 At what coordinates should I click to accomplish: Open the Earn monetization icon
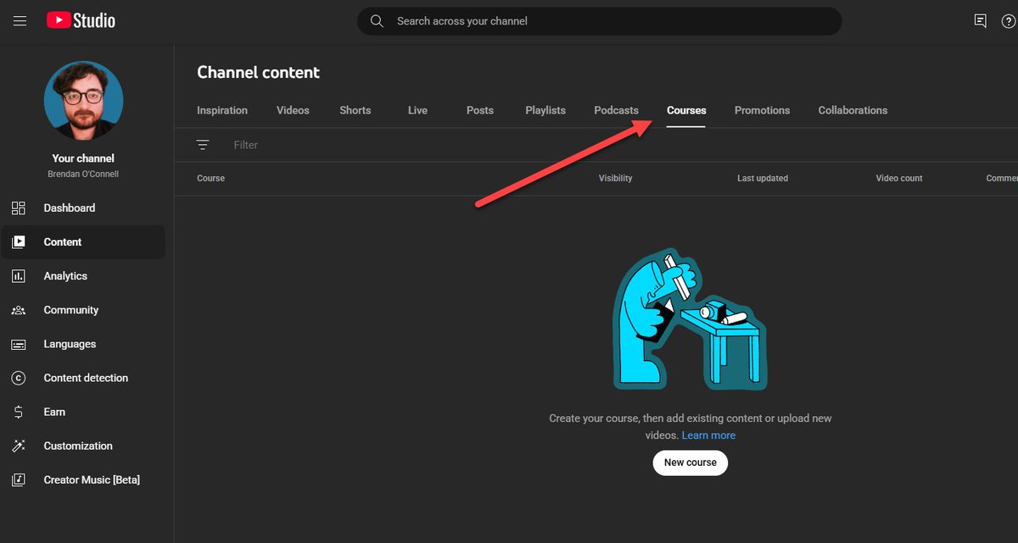tap(19, 411)
